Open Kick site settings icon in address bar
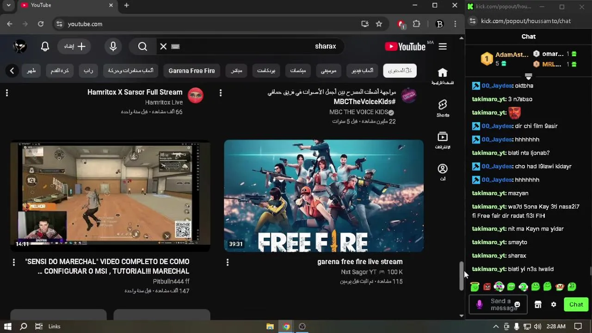Screen dimensions: 592x333 coord(472,21)
